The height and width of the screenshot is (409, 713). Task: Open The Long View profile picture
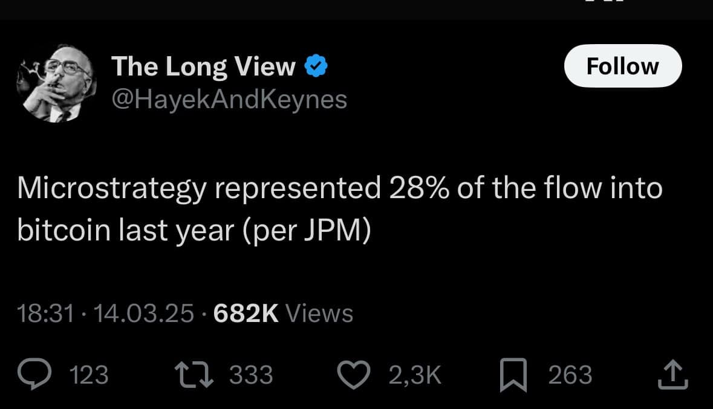coord(57,83)
